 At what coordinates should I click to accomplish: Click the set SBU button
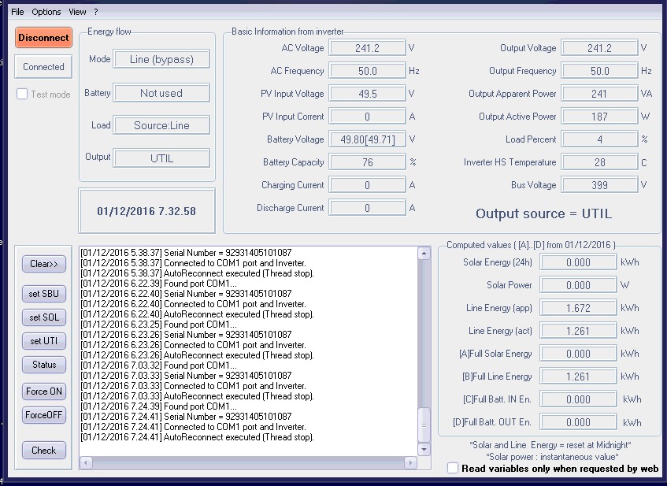tap(44, 294)
